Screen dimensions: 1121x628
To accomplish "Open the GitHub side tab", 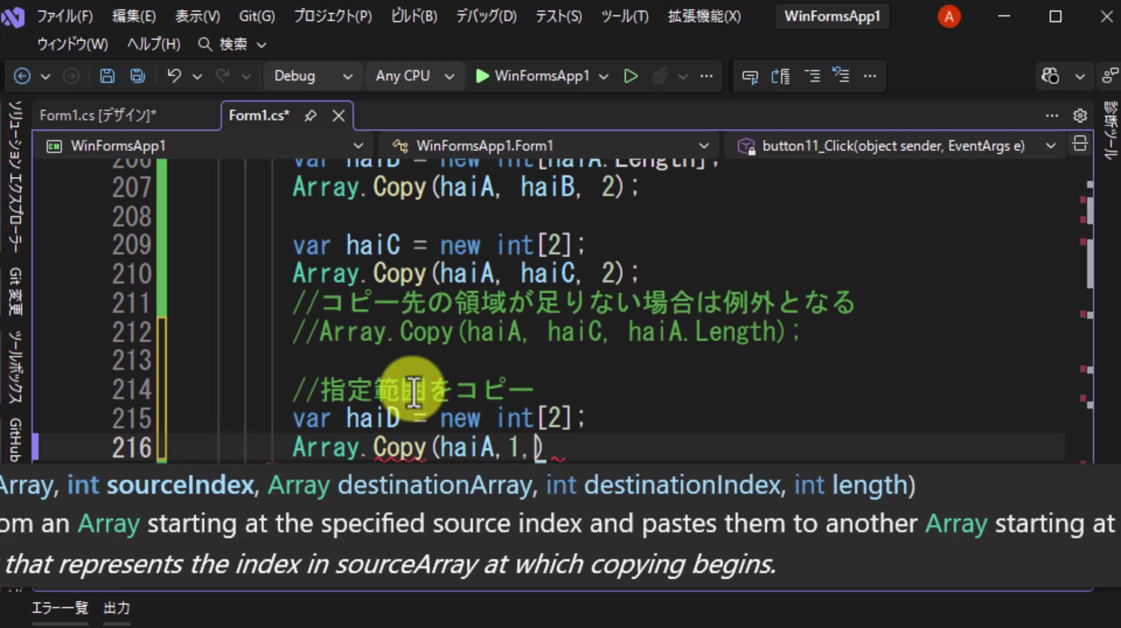I will pos(15,439).
